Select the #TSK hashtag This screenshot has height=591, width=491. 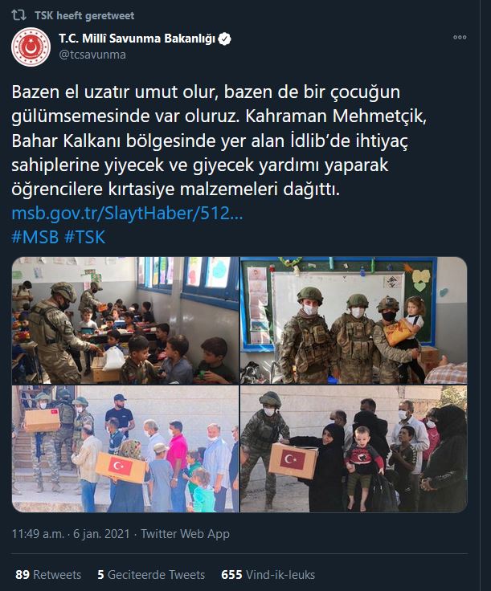[85, 238]
